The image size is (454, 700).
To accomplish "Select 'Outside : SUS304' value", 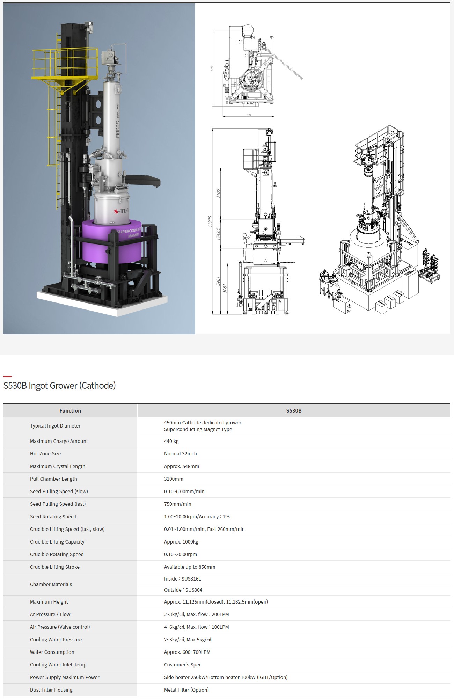I will point(183,590).
